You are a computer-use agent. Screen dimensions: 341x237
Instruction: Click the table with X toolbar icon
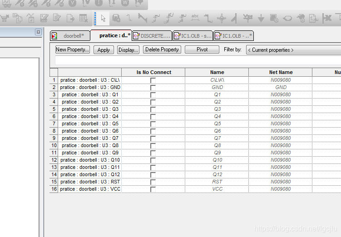(x=84, y=18)
